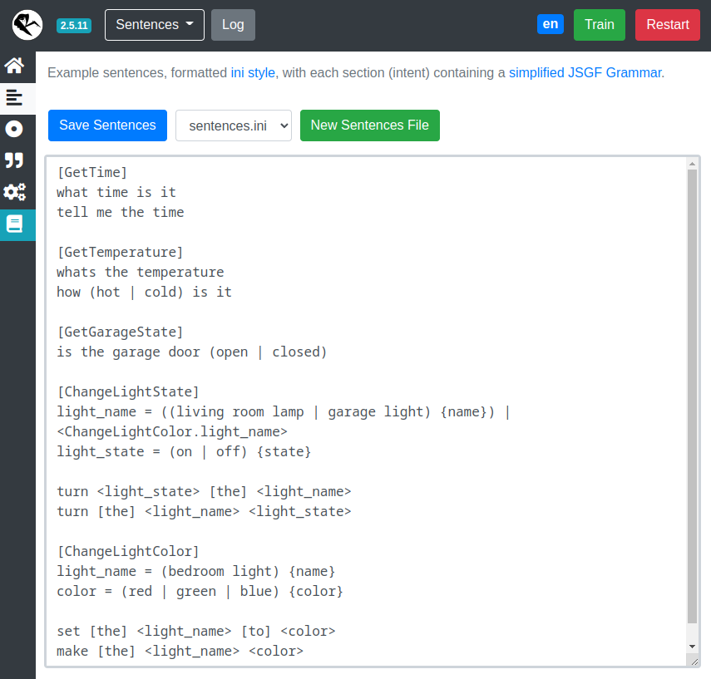Expand the Sentences dropdown in the navbar
711x679 pixels.
tap(155, 25)
